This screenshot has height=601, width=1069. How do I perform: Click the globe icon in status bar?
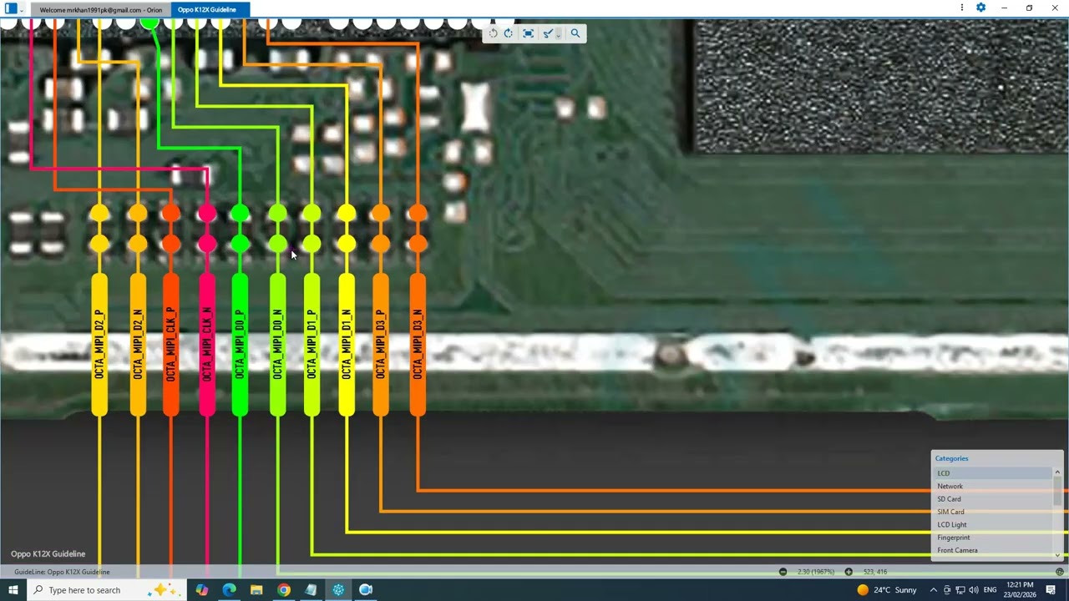(1059, 572)
